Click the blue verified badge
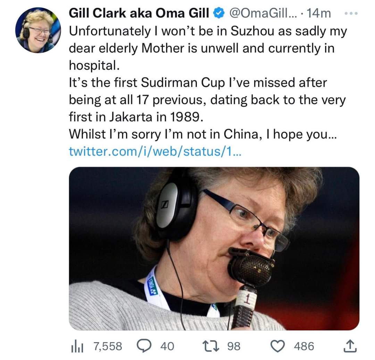This screenshot has height=360, width=375. (219, 13)
